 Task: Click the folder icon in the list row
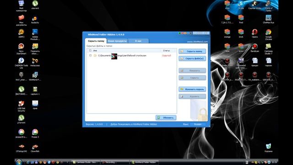click(95, 55)
